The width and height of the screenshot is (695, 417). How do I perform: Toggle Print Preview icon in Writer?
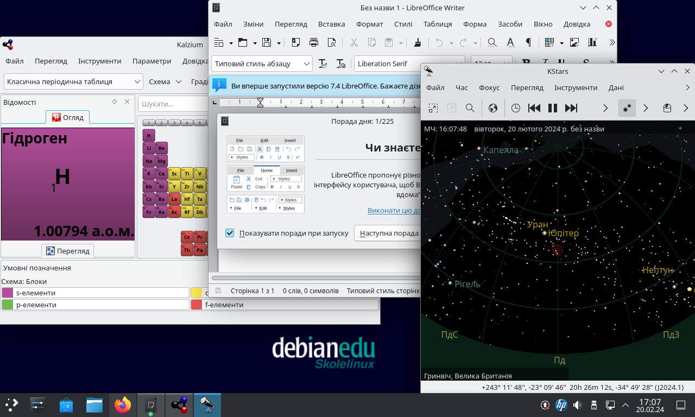[x=331, y=42]
